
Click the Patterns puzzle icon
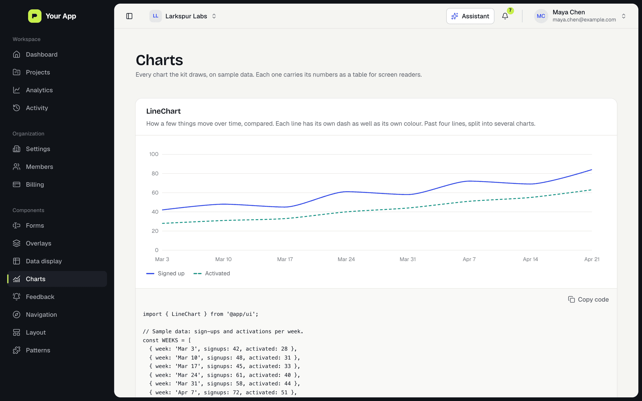pos(16,350)
